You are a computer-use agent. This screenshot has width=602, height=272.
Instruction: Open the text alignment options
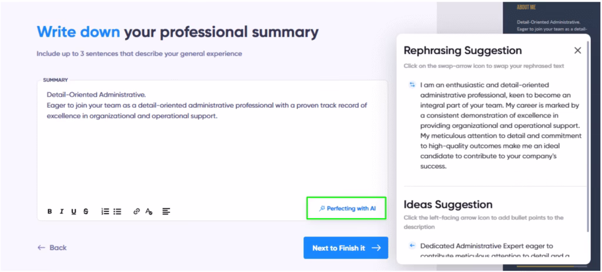[166, 211]
